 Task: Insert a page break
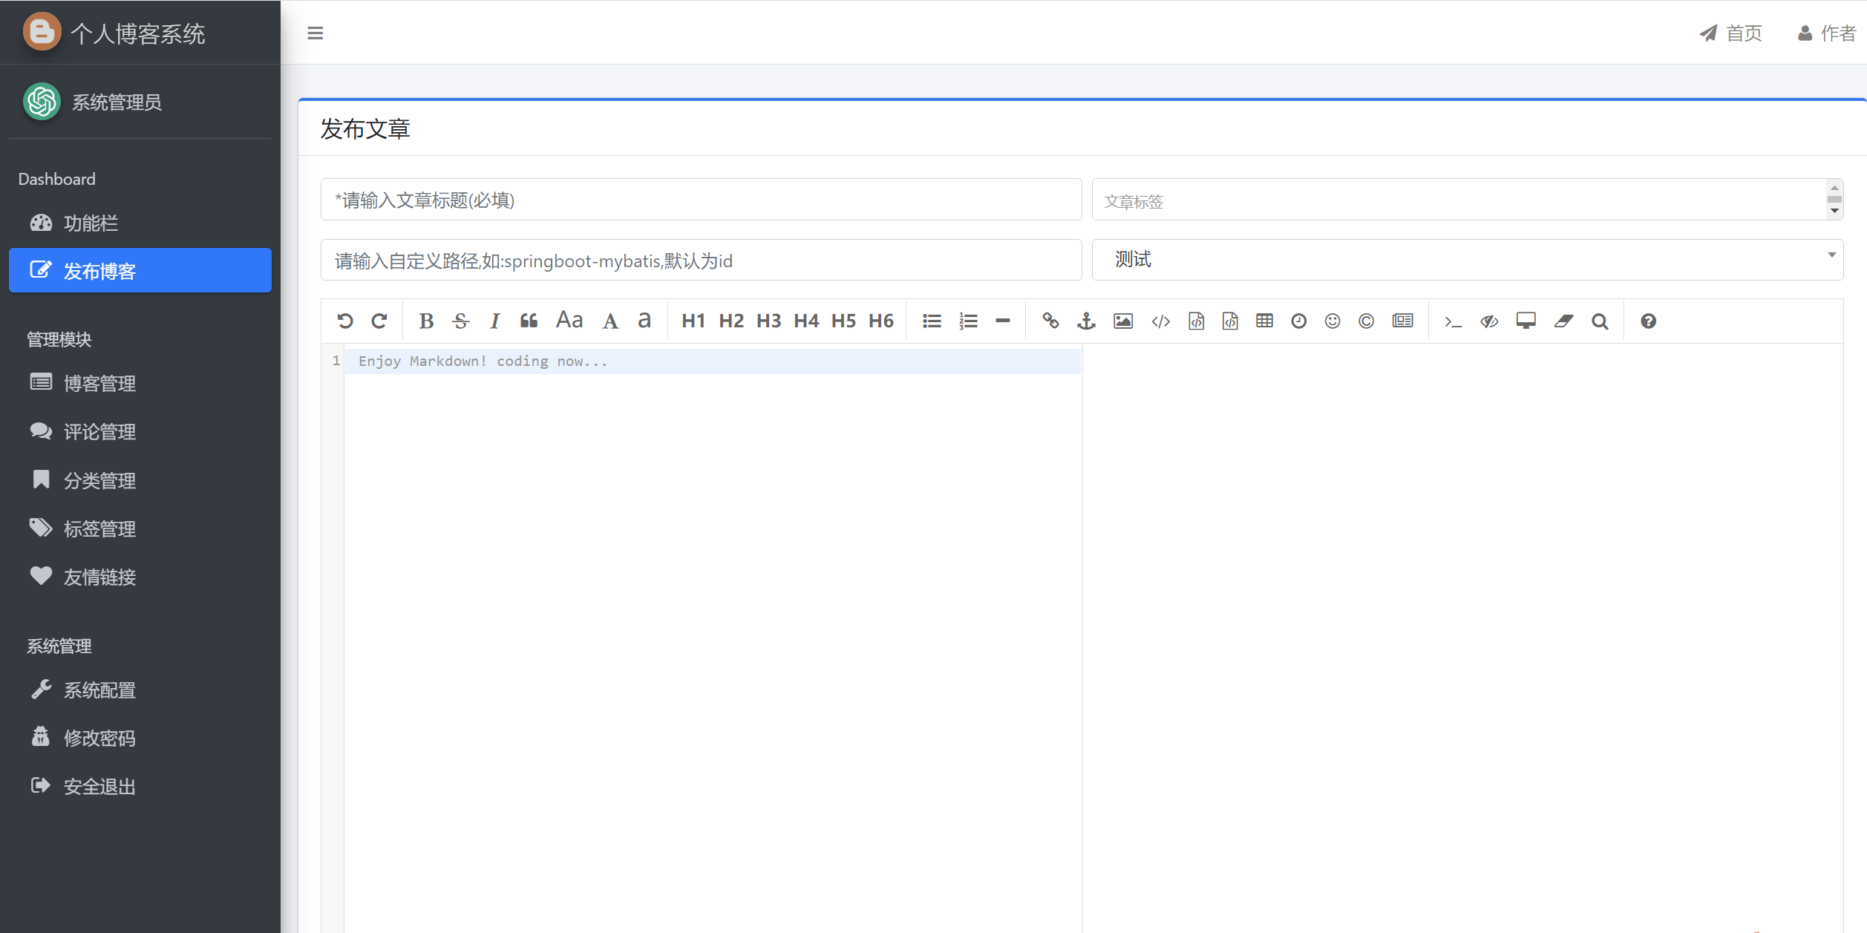coord(1402,321)
